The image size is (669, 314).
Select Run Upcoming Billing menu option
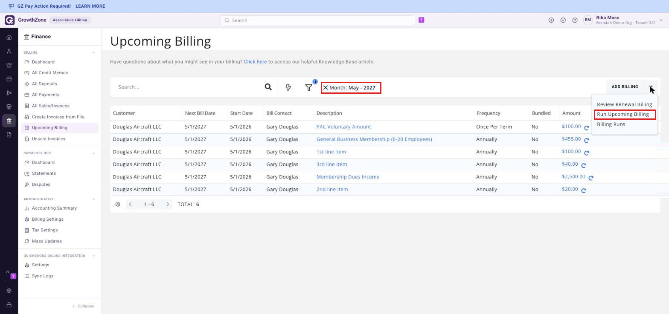coord(623,114)
